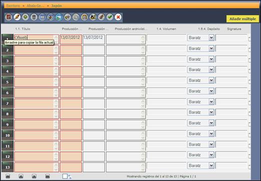
Task: Go to Escritorio in the breadcrumb
Action: (x=13, y=6)
